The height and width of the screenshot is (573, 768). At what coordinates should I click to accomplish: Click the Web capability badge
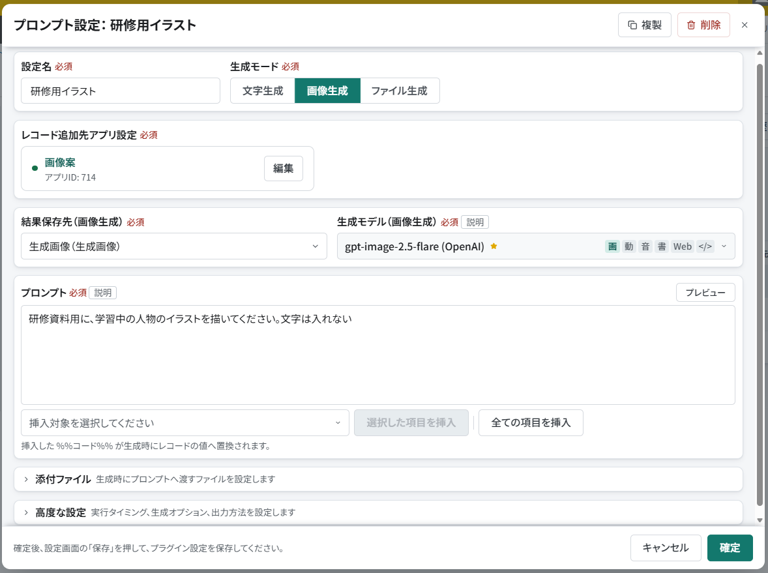683,246
